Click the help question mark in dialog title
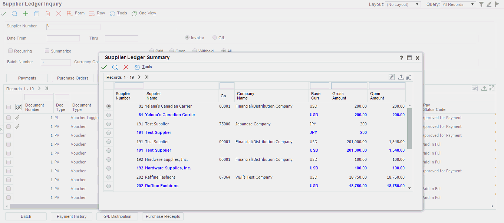The image size is (504, 223). [401, 58]
